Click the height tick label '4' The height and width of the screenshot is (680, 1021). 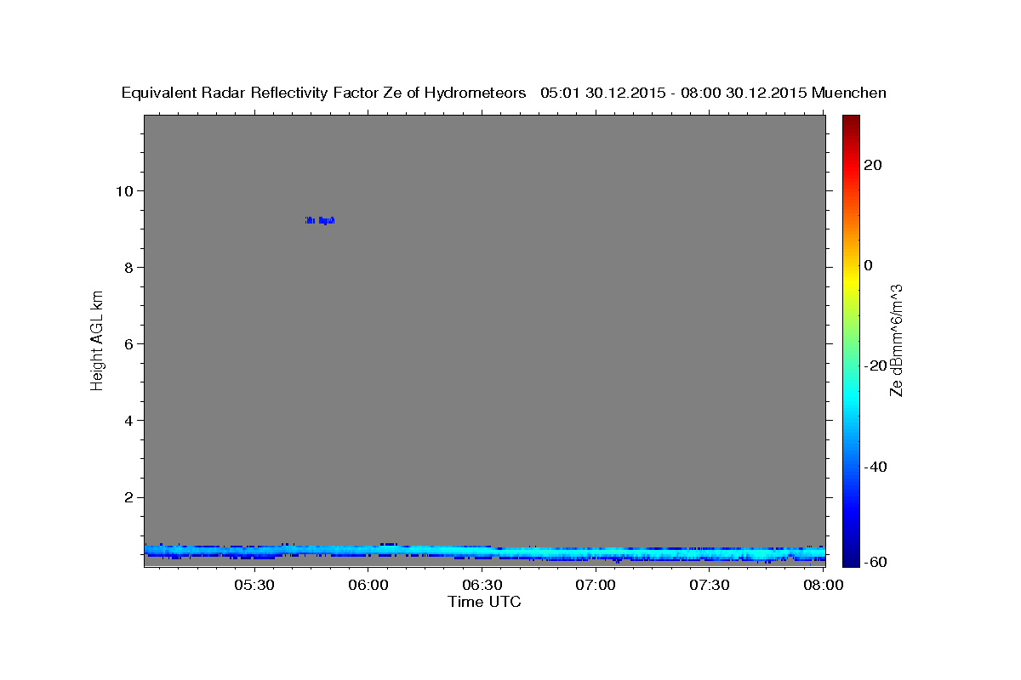128,421
